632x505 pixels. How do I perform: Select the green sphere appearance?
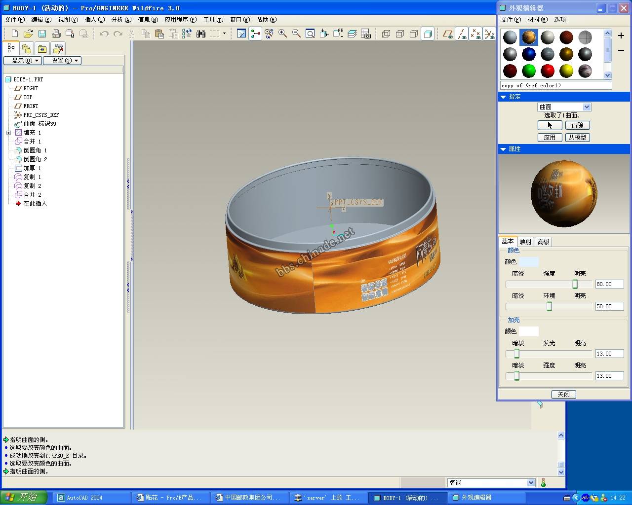pyautogui.click(x=529, y=71)
